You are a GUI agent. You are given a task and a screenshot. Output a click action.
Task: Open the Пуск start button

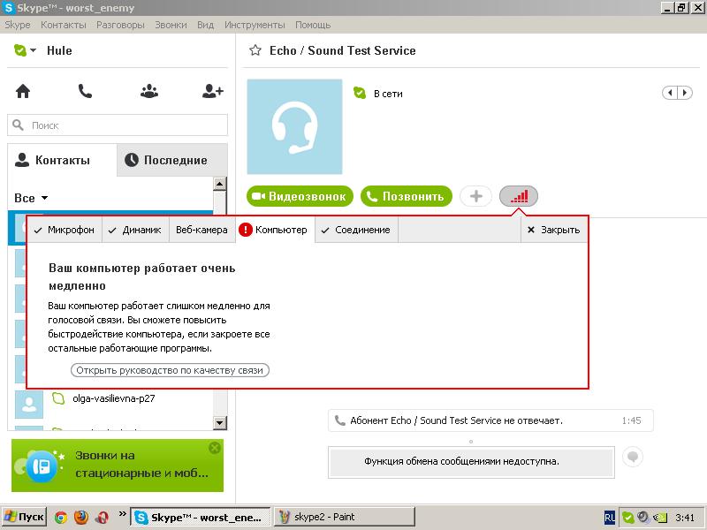coord(24,517)
